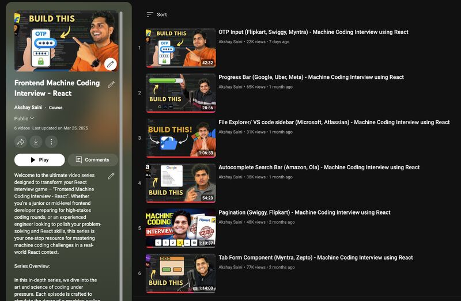Click Akshay Saini under the Tab Form video

pyautogui.click(x=230, y=267)
